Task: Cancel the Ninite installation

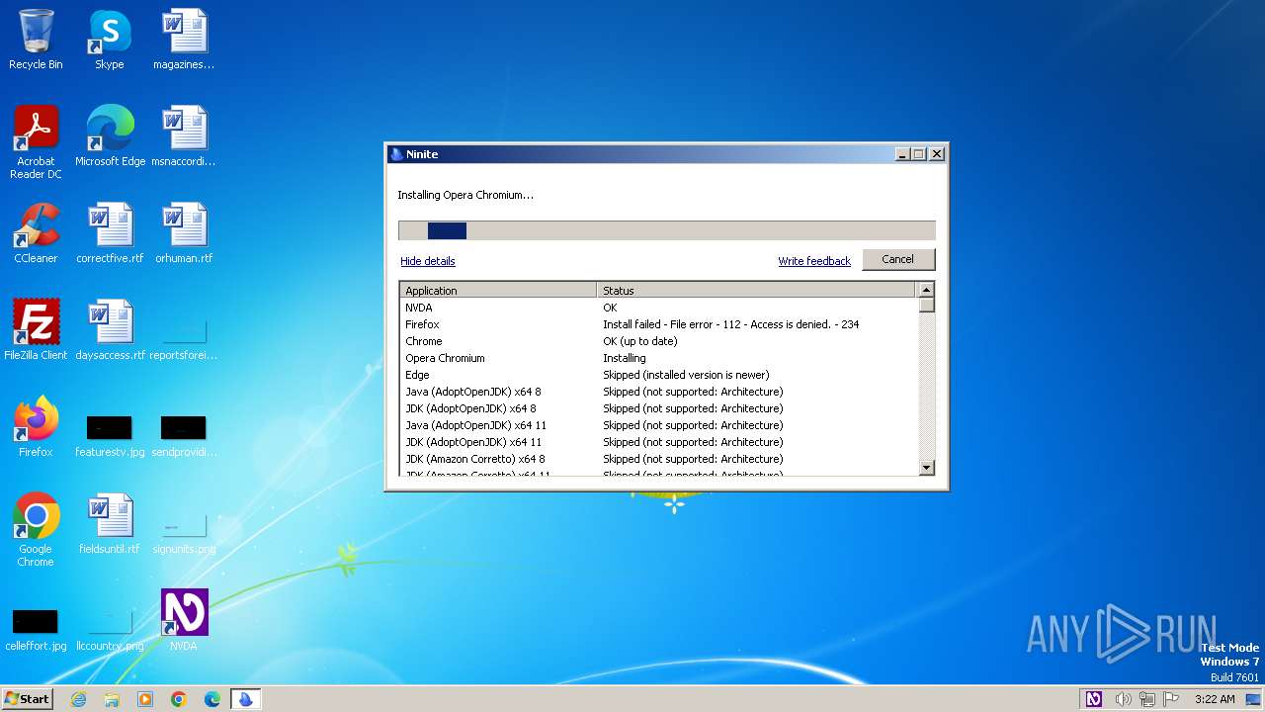Action: pos(897,259)
